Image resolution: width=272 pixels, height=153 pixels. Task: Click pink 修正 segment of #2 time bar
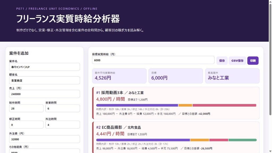tap(219, 140)
